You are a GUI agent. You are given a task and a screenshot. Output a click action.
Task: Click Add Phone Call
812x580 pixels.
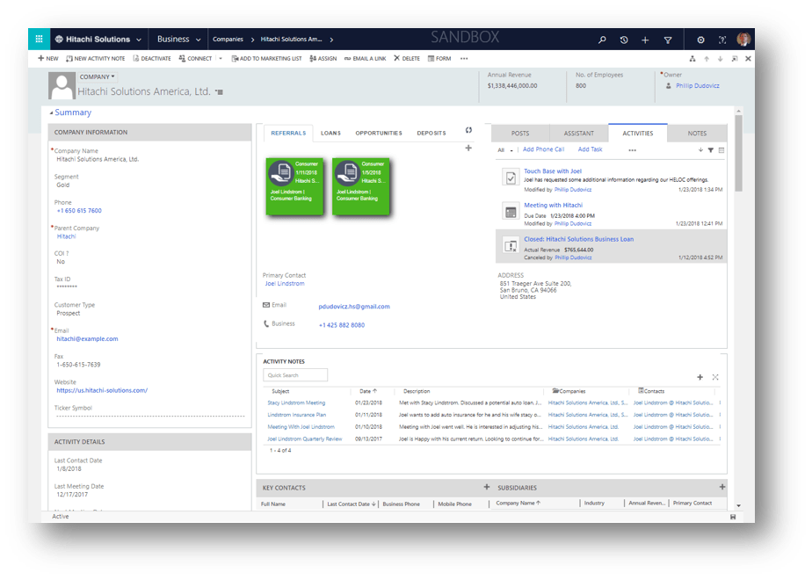pyautogui.click(x=543, y=149)
